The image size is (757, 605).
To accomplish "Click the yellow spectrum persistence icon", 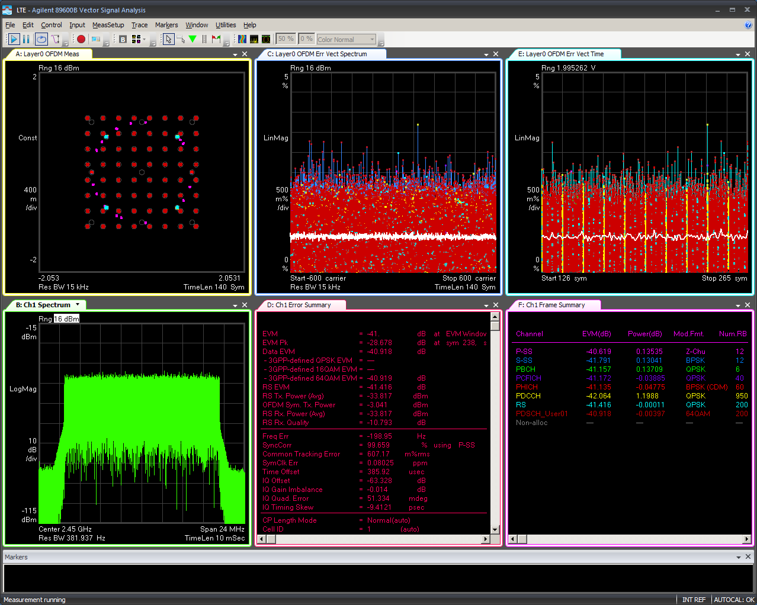I will point(254,39).
